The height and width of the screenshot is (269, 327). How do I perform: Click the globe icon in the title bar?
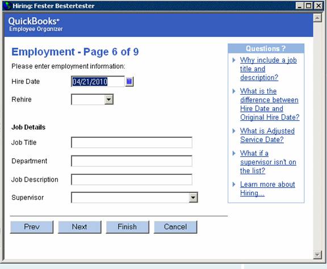tap(7, 6)
